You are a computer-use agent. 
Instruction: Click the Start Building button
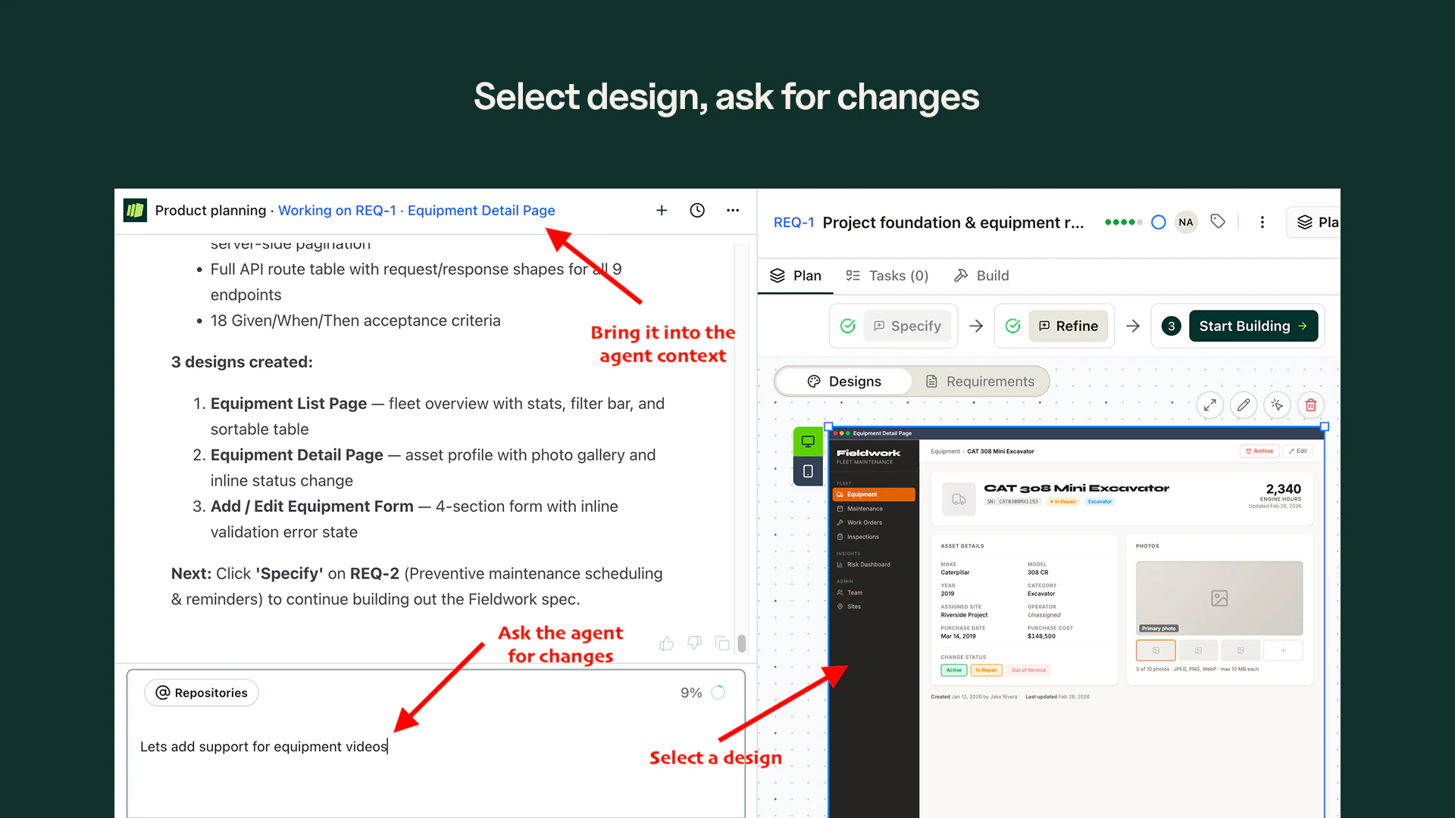pyautogui.click(x=1250, y=326)
